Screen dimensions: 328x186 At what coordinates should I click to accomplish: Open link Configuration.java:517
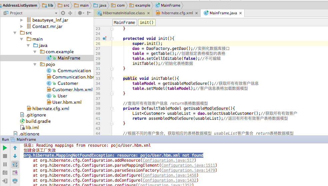tap(168, 160)
